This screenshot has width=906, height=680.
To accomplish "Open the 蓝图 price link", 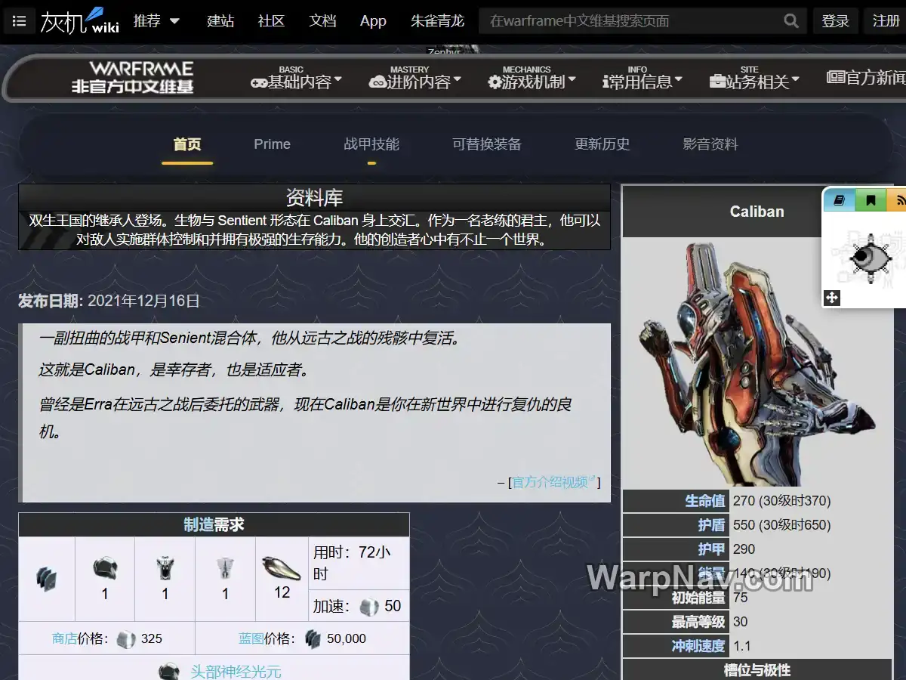I will [x=251, y=638].
